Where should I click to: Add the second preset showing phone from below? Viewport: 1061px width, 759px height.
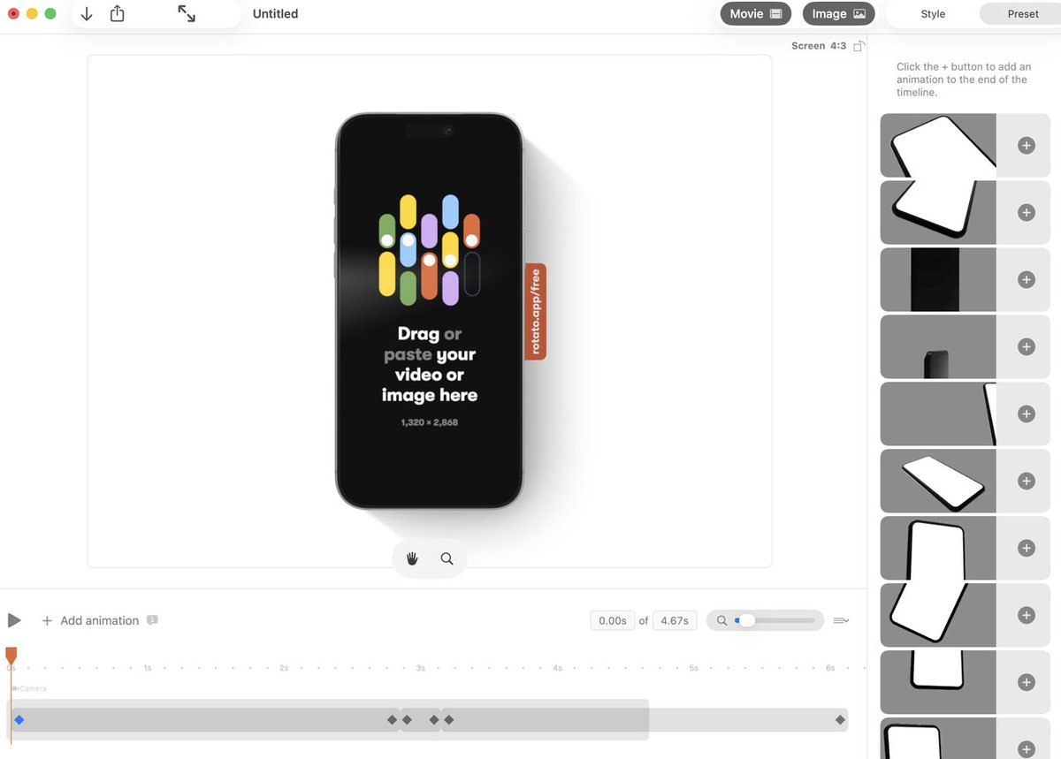tap(1027, 213)
